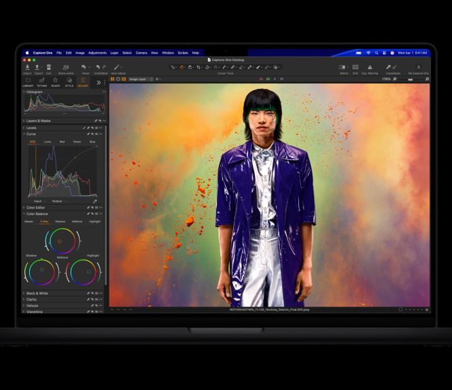This screenshot has height=390, width=452.
Task: Open My Capture One account icon
Action: [x=418, y=67]
